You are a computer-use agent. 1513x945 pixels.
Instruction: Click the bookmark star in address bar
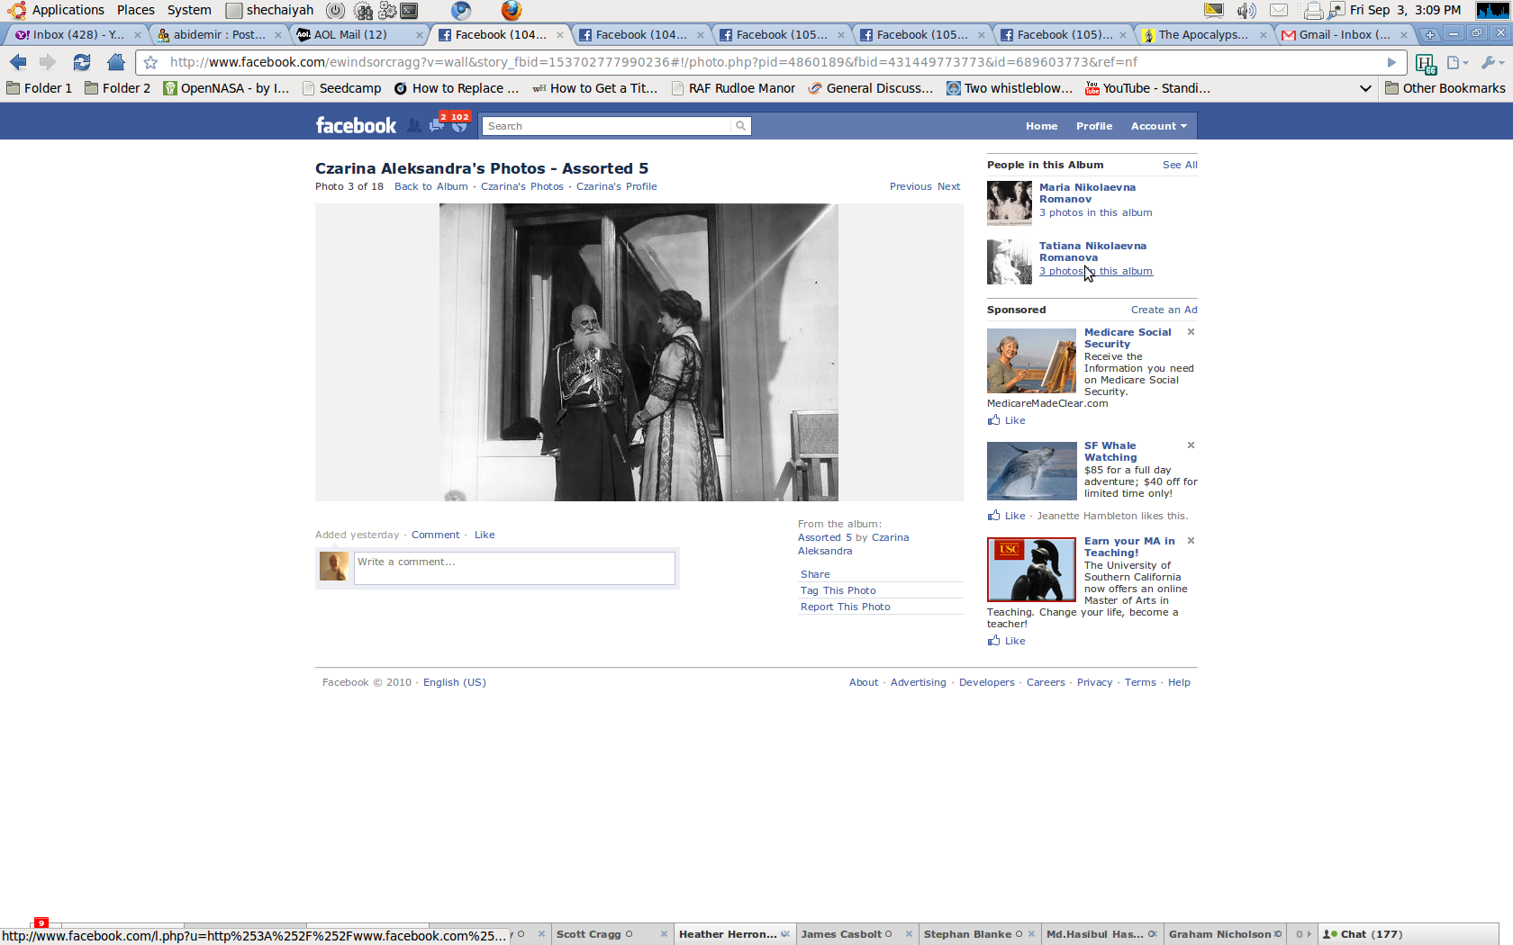(x=151, y=62)
